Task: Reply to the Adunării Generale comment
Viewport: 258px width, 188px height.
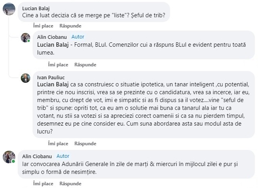Action: [x=70, y=184]
